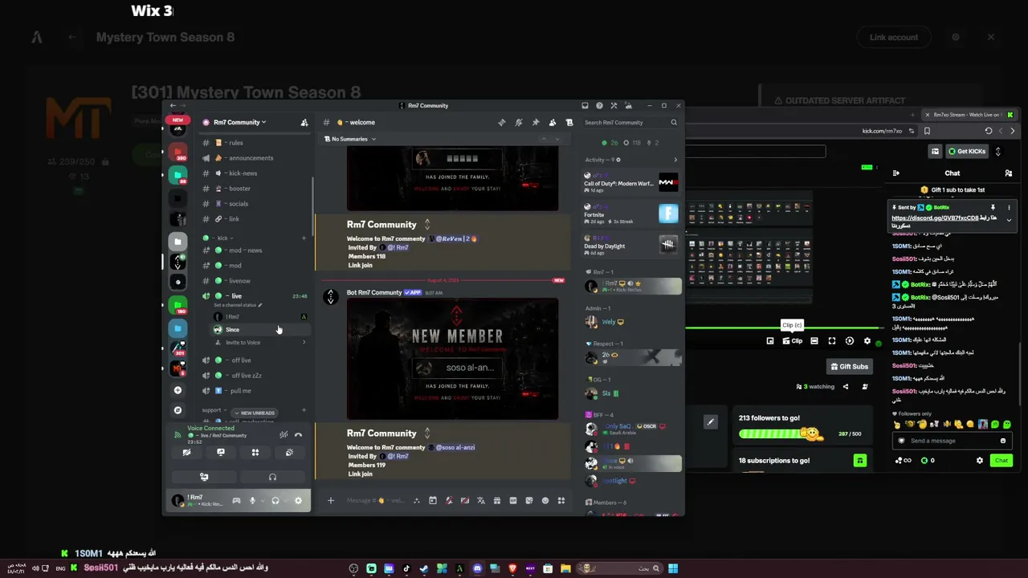Screen dimensions: 1028x578
Task: Open Discord User Settings gear
Action: tap(298, 501)
